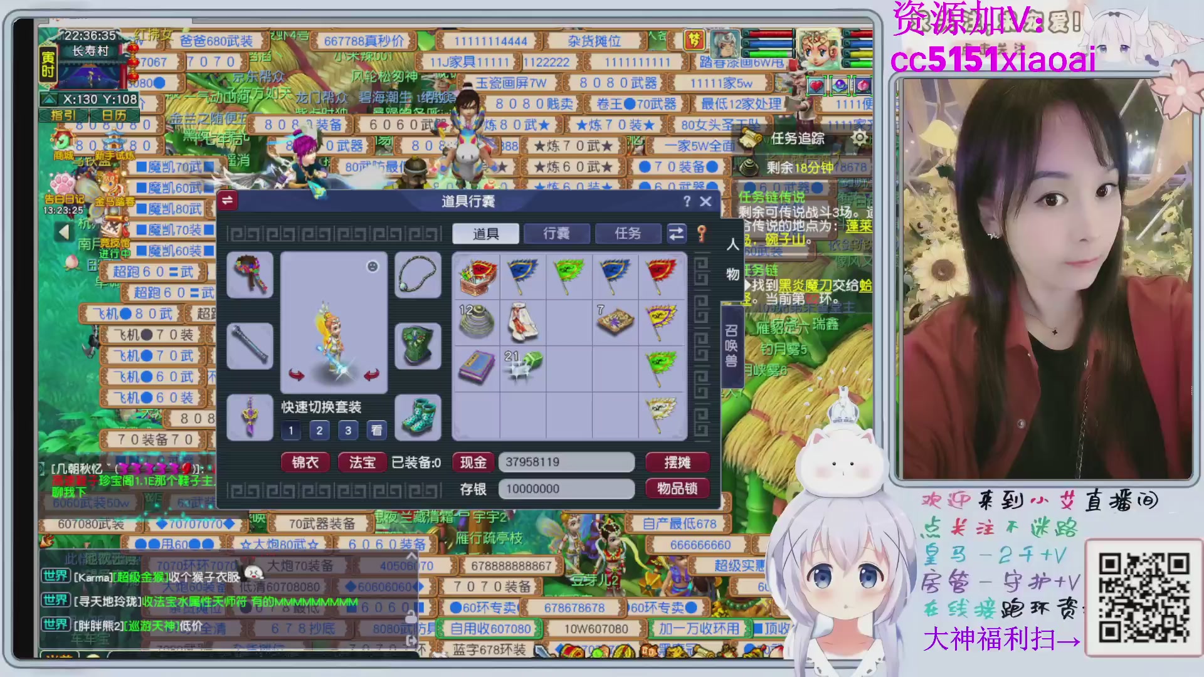Screen dimensions: 1204x677
Task: Toggle the face icon on character preview
Action: pyautogui.click(x=372, y=267)
